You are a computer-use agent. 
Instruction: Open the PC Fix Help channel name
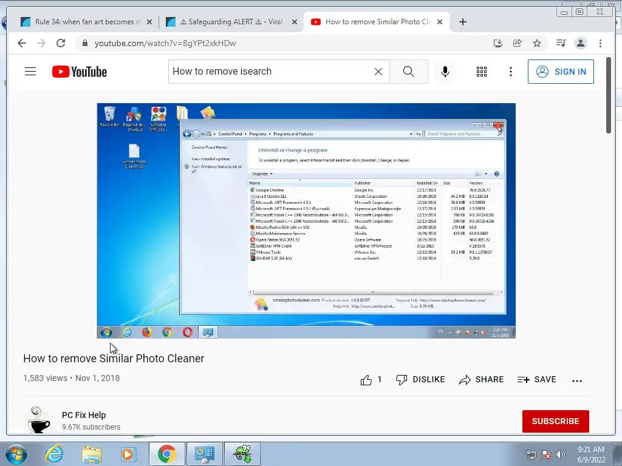pyautogui.click(x=84, y=415)
